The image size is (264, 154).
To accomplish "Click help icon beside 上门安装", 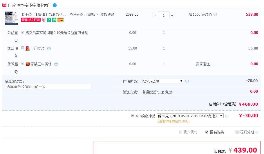I will [x=49, y=49].
